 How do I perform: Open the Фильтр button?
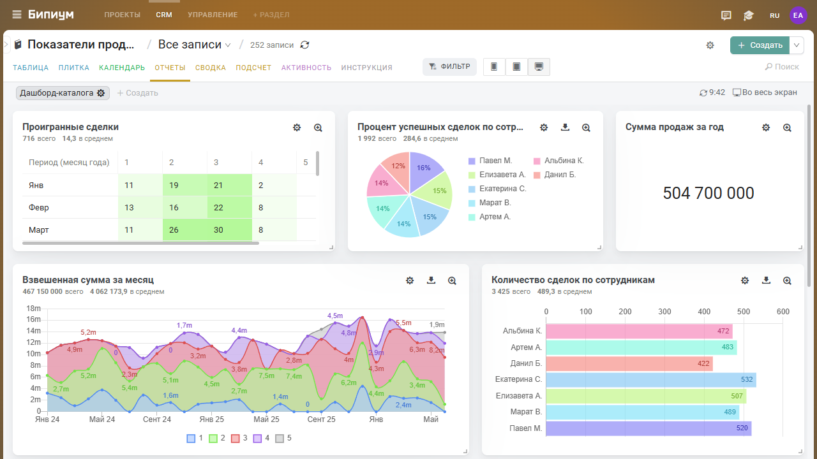pyautogui.click(x=449, y=67)
